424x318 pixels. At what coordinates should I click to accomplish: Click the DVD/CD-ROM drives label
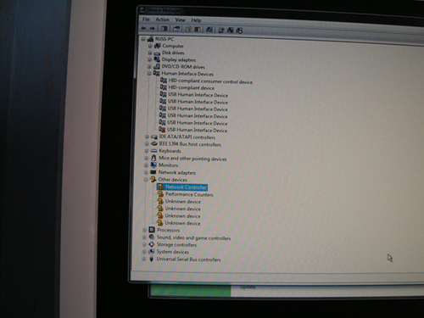183,67
